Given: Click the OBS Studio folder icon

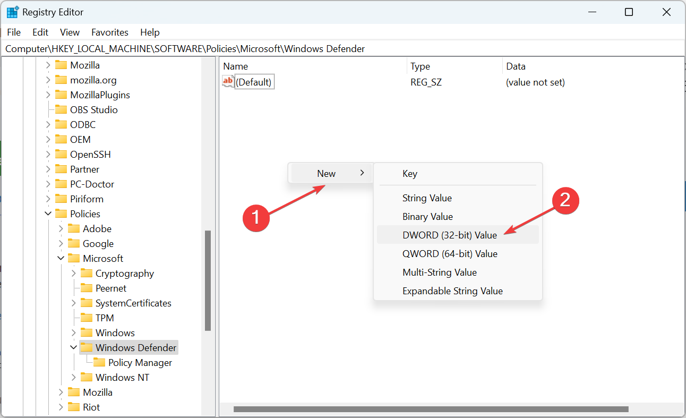Looking at the screenshot, I should [x=61, y=109].
